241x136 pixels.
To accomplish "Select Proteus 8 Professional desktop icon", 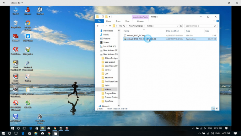I will click(28, 65).
